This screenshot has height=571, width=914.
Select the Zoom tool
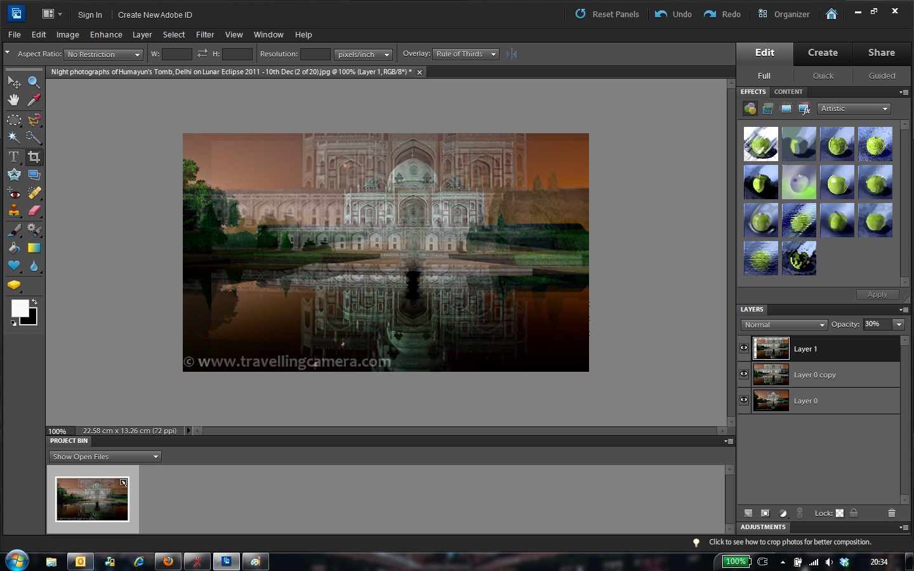coord(34,81)
